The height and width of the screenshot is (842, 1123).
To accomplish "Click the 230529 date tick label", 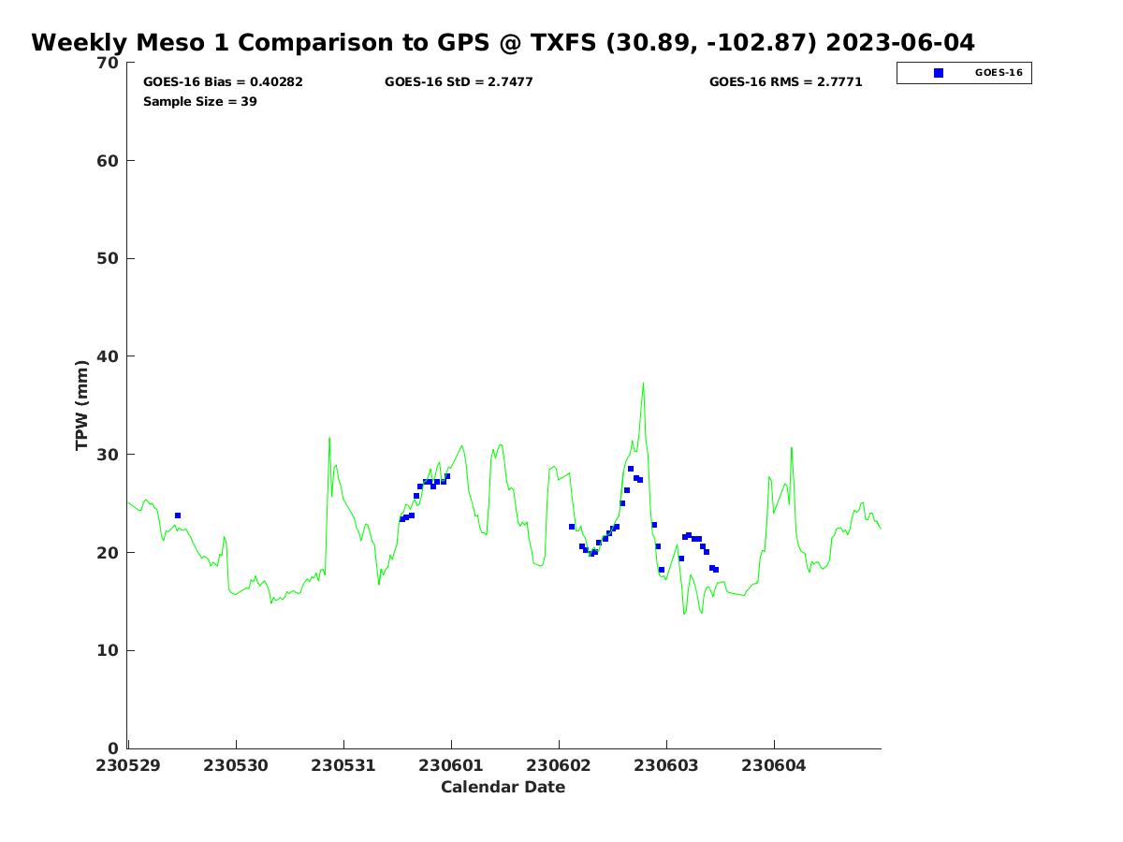I will pyautogui.click(x=128, y=765).
